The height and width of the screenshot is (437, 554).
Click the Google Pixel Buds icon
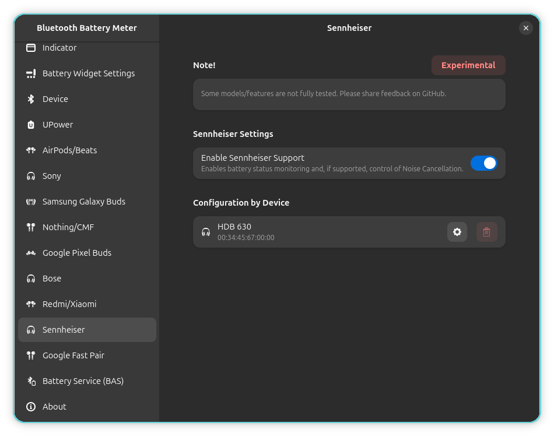click(x=31, y=253)
